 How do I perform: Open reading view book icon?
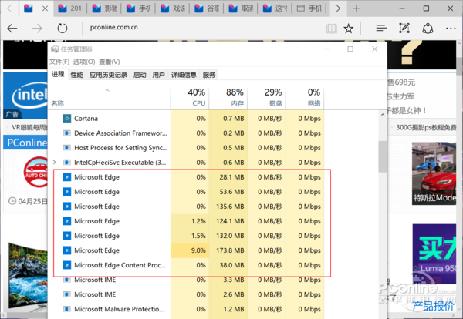(332, 29)
